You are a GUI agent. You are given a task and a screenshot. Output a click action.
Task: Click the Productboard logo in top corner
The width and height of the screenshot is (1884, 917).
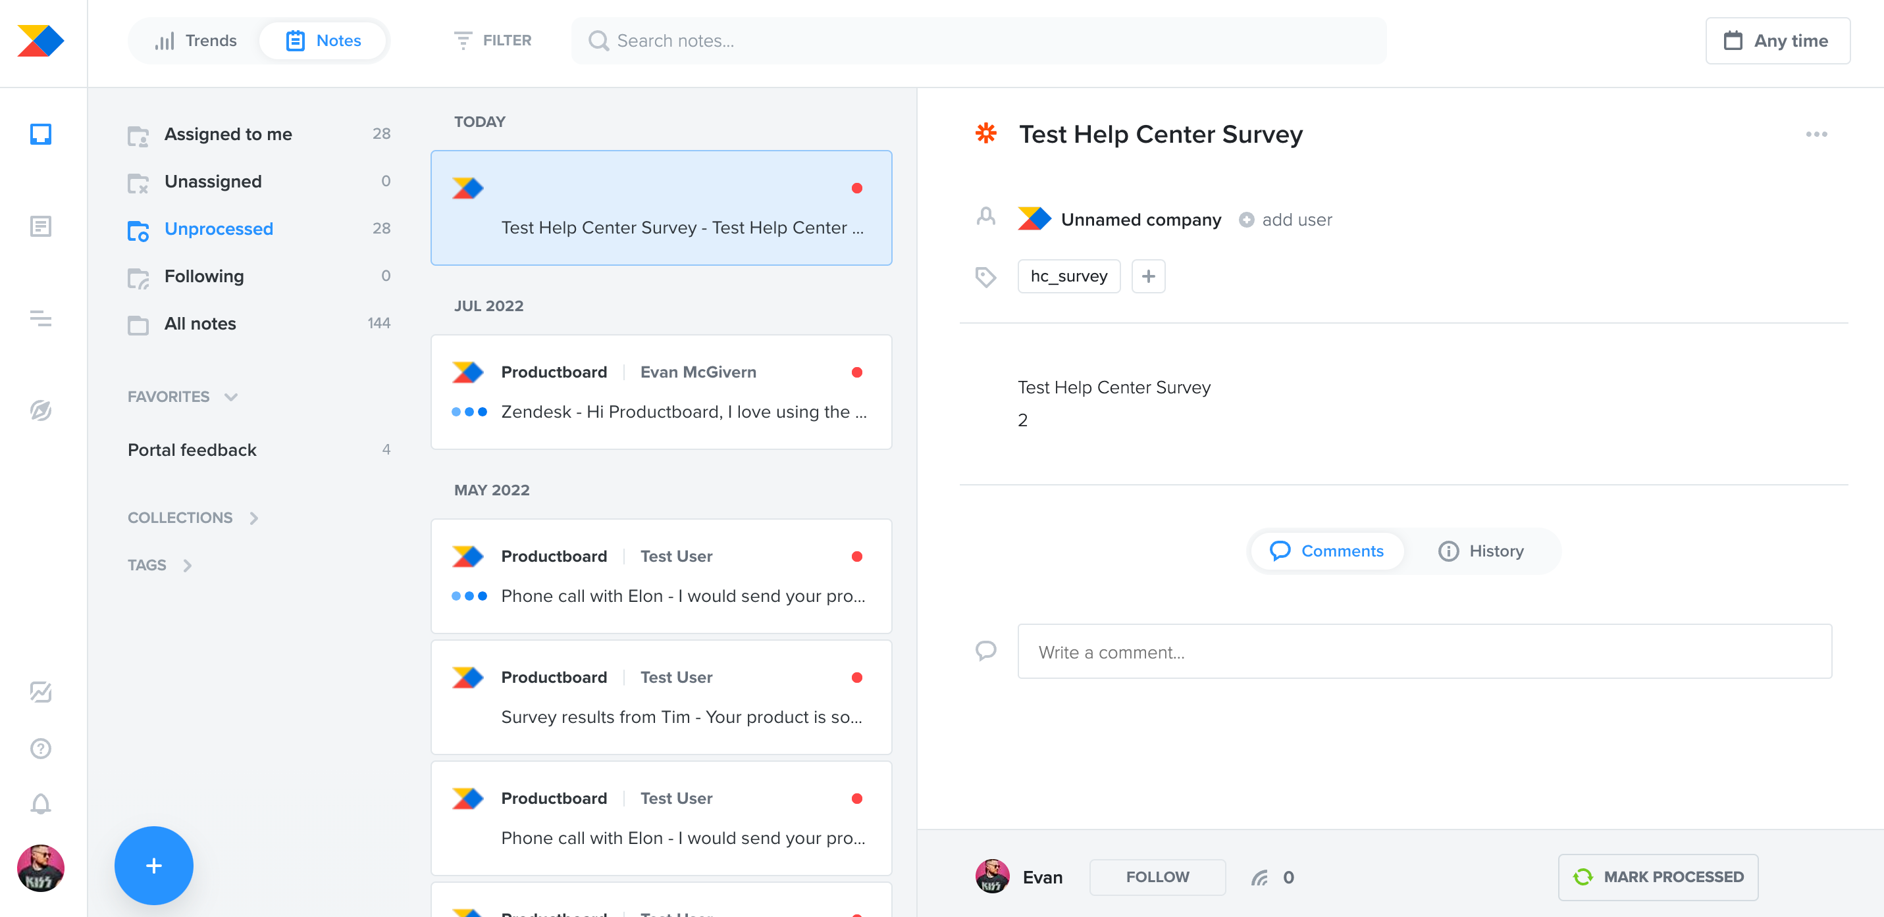40,40
